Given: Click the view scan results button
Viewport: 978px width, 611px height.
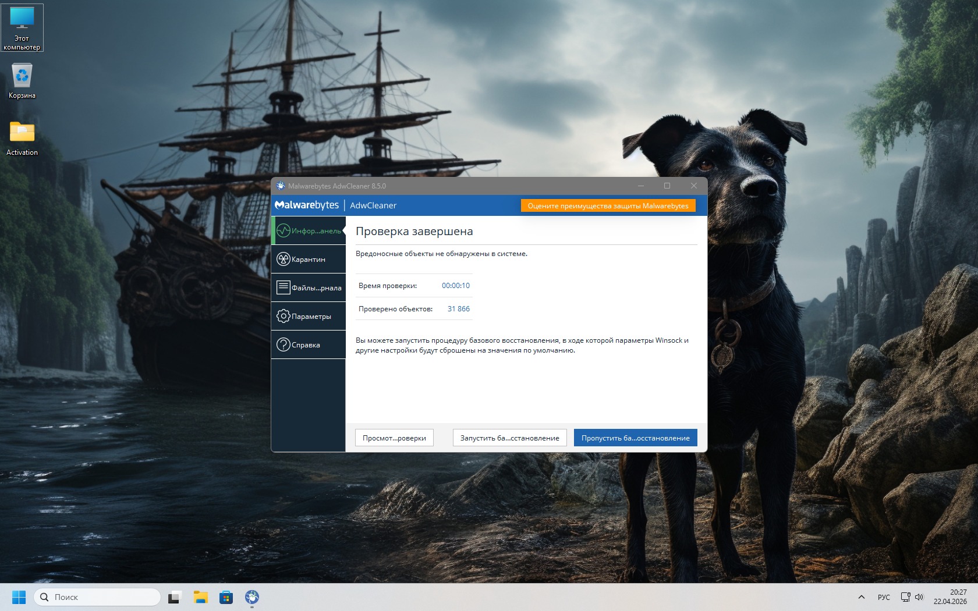Looking at the screenshot, I should coord(394,438).
